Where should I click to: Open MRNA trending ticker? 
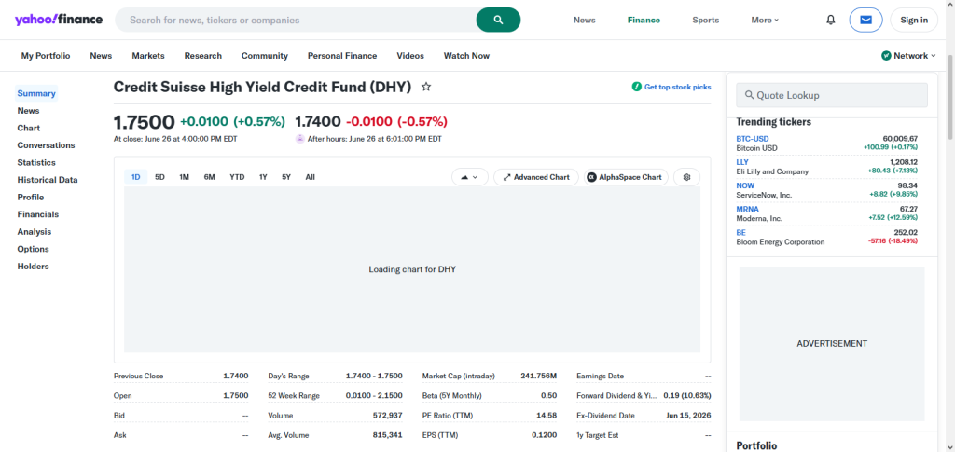coord(747,210)
